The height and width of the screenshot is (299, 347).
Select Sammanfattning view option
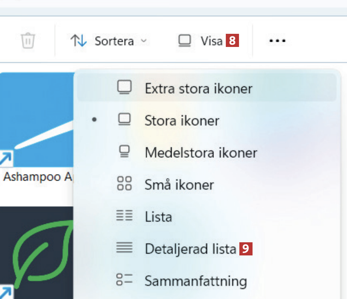tap(207, 281)
